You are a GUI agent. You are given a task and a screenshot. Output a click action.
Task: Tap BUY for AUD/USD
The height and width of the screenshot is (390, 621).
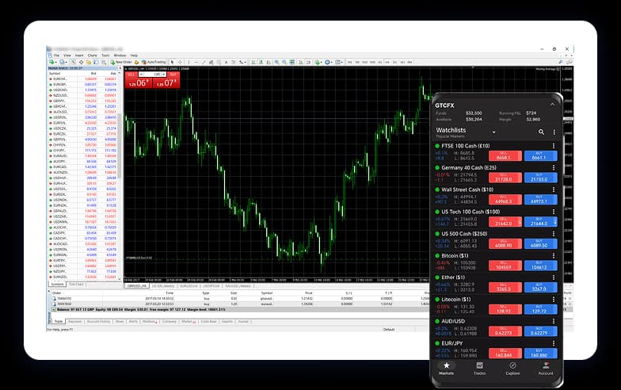[540, 331]
